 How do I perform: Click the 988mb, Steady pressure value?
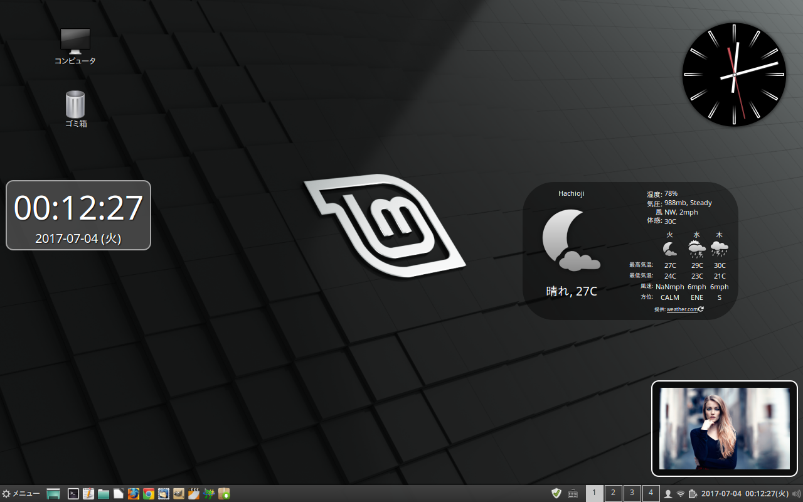688,203
